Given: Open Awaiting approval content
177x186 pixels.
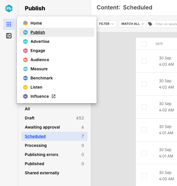Looking at the screenshot, I should click(54, 127).
